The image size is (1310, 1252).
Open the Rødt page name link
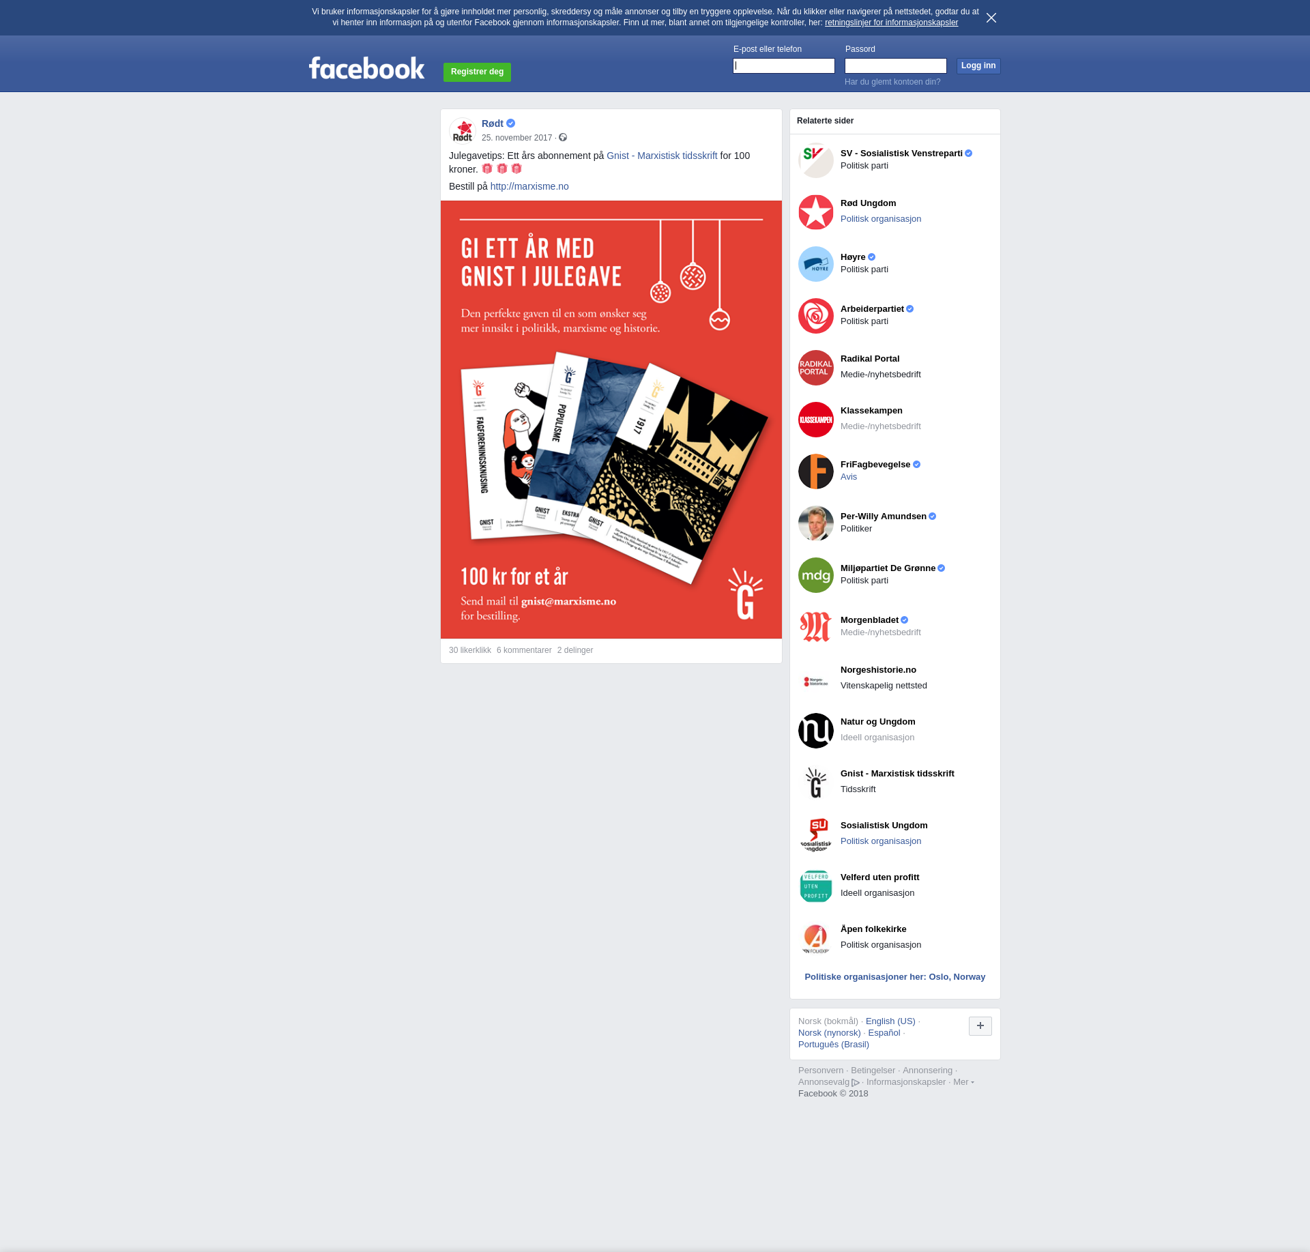tap(493, 123)
